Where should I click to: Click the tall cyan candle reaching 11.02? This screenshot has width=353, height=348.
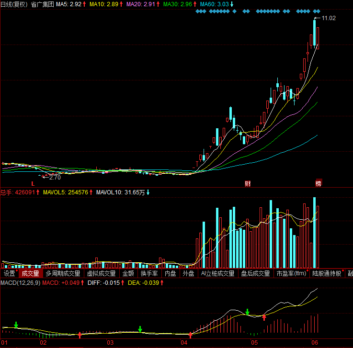[x=315, y=33]
